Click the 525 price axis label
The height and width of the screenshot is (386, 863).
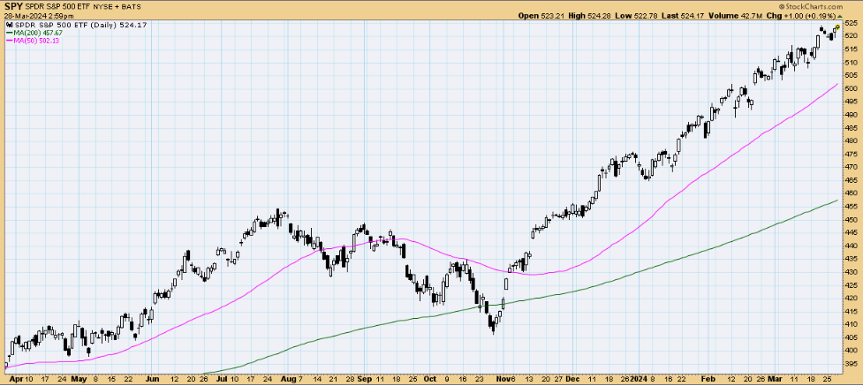point(850,23)
